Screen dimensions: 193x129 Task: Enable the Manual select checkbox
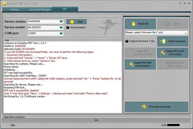pyautogui.click(x=68, y=28)
